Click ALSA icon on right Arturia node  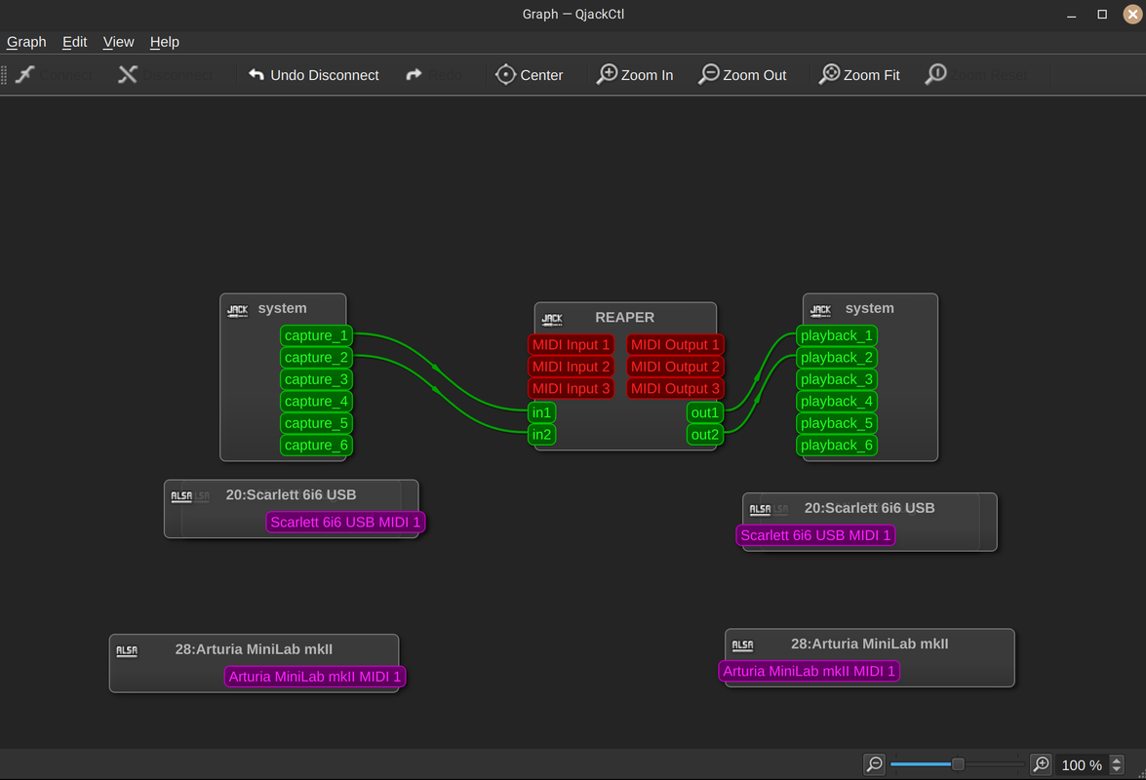[x=742, y=644]
